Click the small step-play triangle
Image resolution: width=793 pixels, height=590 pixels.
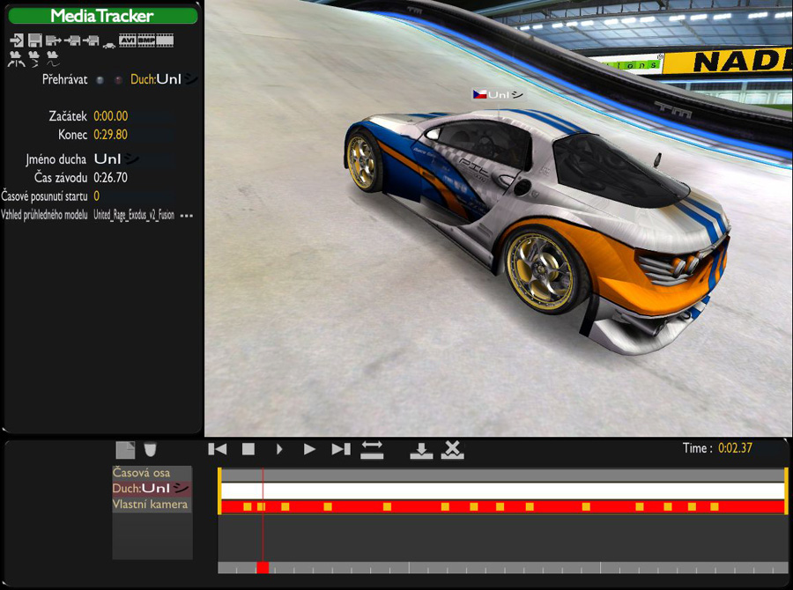(x=279, y=449)
